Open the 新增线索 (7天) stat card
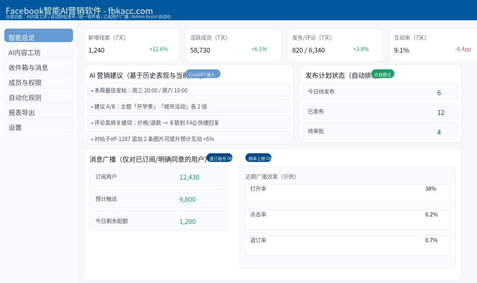 click(x=131, y=45)
